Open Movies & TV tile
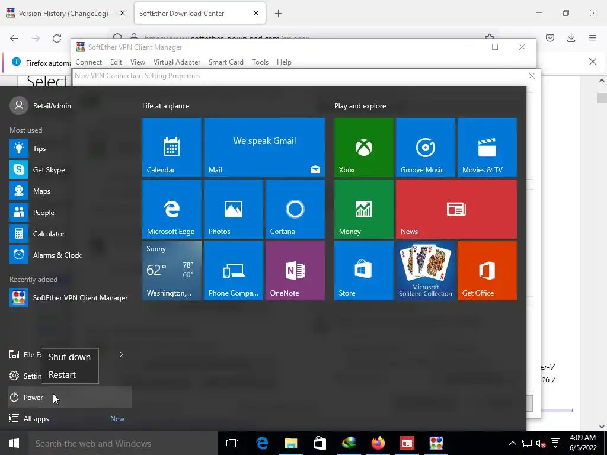The image size is (607, 455). point(487,148)
